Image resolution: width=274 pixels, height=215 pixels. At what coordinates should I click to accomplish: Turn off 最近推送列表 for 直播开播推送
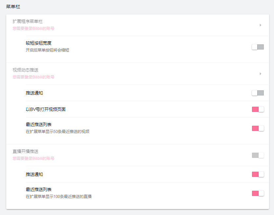tap(258, 193)
